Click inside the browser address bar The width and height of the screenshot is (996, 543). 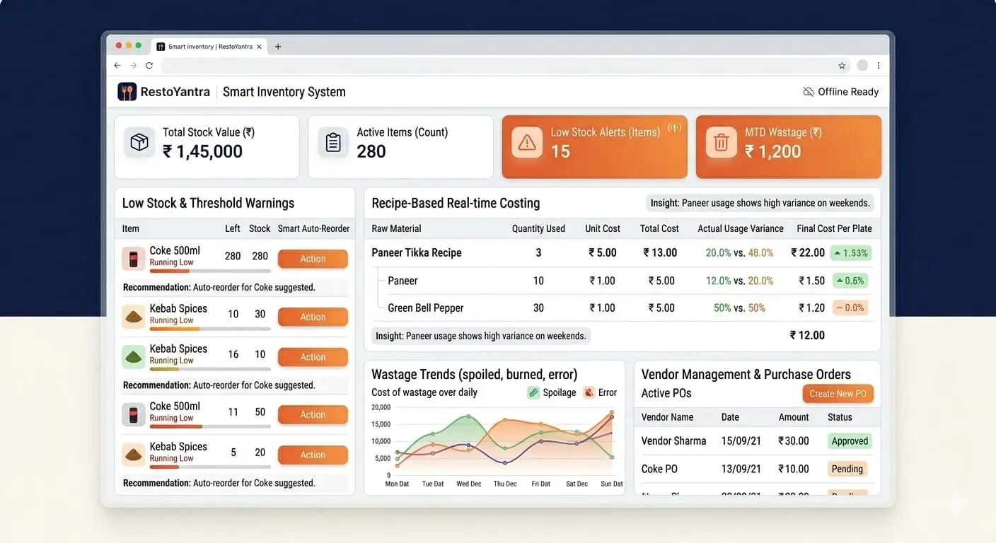(495, 65)
